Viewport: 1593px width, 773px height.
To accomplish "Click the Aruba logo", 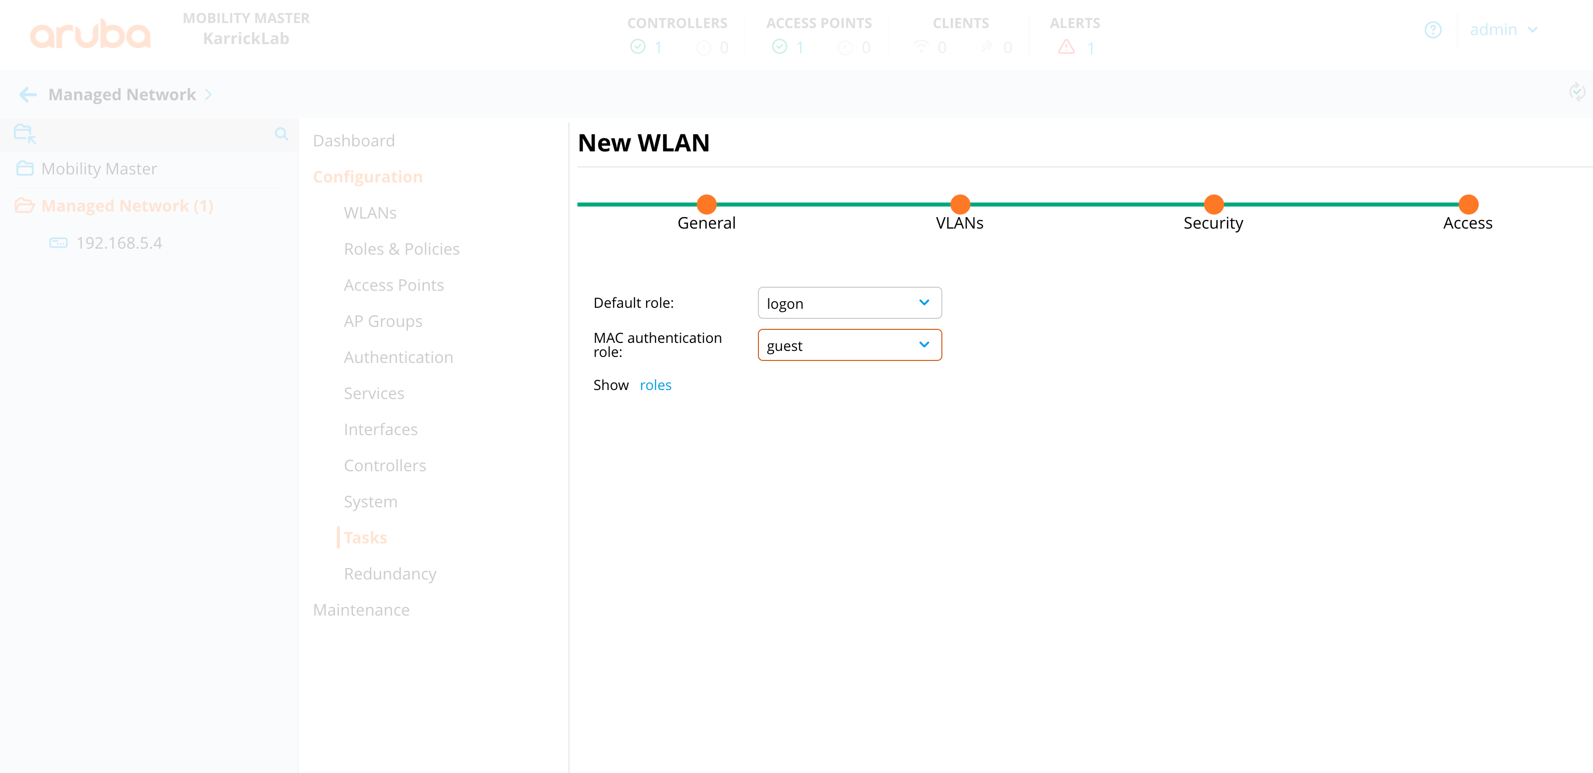I will click(x=90, y=34).
